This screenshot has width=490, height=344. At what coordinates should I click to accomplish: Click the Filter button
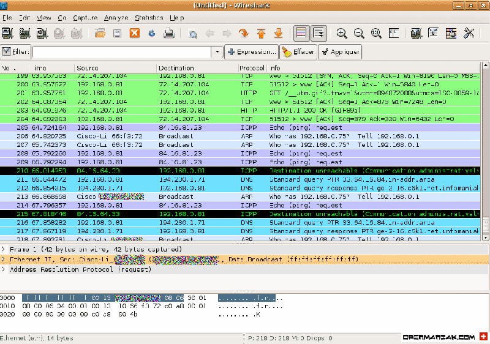tap(16, 52)
